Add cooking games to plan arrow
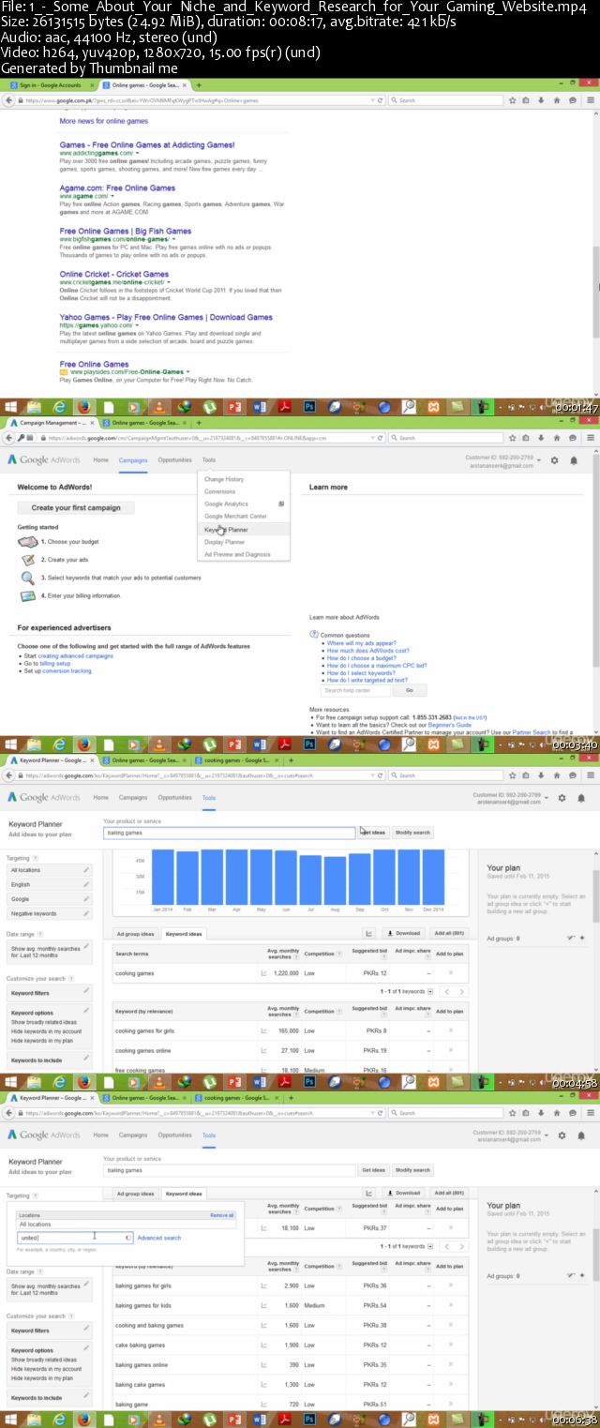The height and width of the screenshot is (1428, 600). point(450,973)
